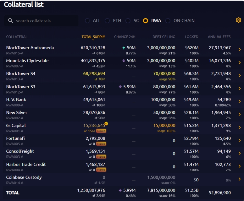Focus the search collaterals field
The width and height of the screenshot is (244, 201).
41,21
